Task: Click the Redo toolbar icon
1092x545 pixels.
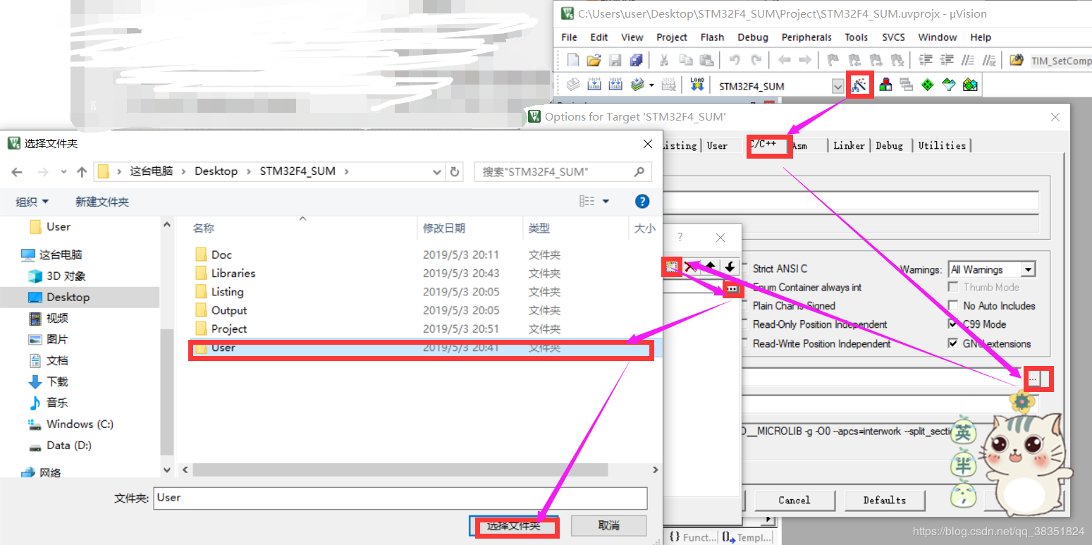Action: click(756, 60)
